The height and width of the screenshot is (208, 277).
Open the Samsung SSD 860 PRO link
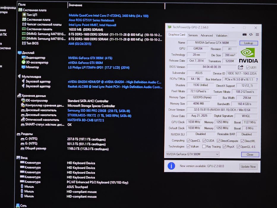pos(99,111)
